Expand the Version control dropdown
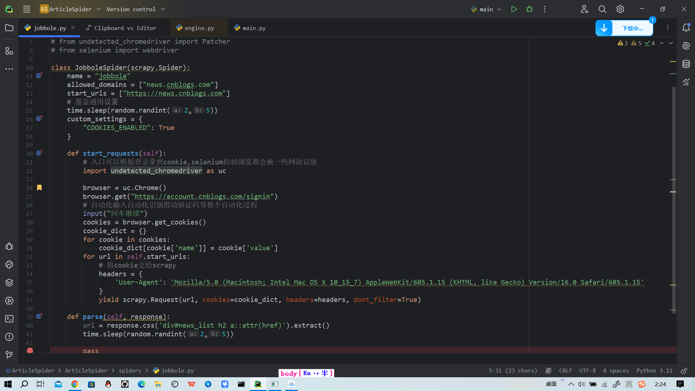Viewport: 695px width, 391px height. pos(135,9)
